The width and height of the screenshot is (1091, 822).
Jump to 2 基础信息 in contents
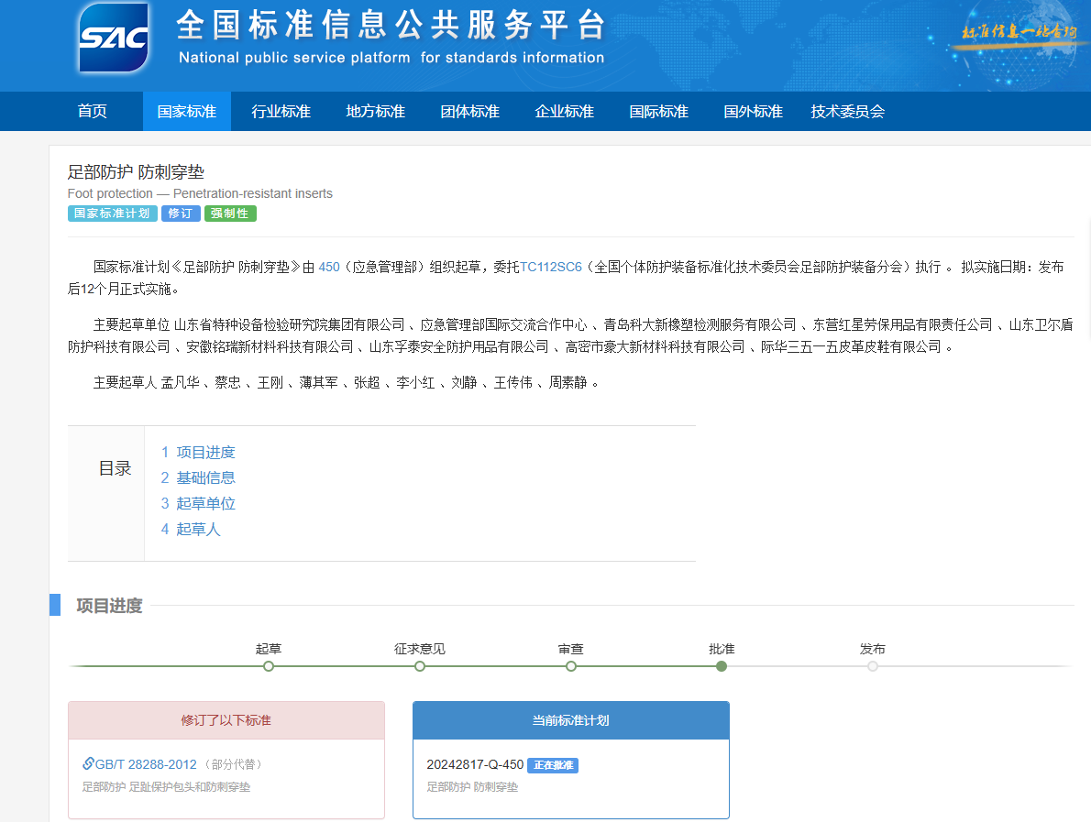(x=198, y=477)
